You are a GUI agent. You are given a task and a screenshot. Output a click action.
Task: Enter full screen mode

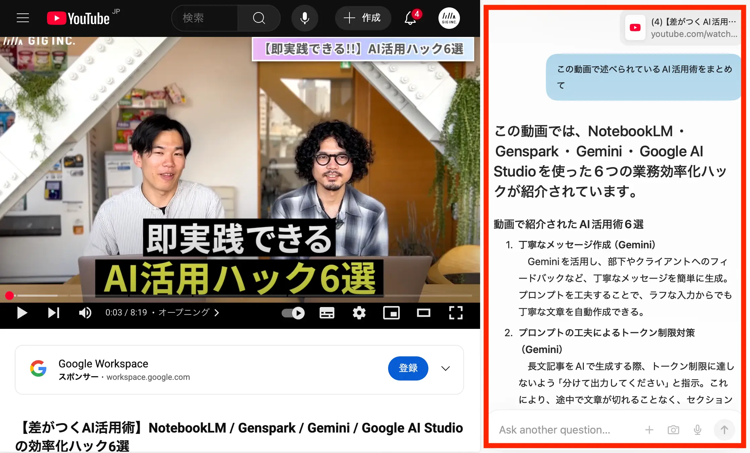456,313
